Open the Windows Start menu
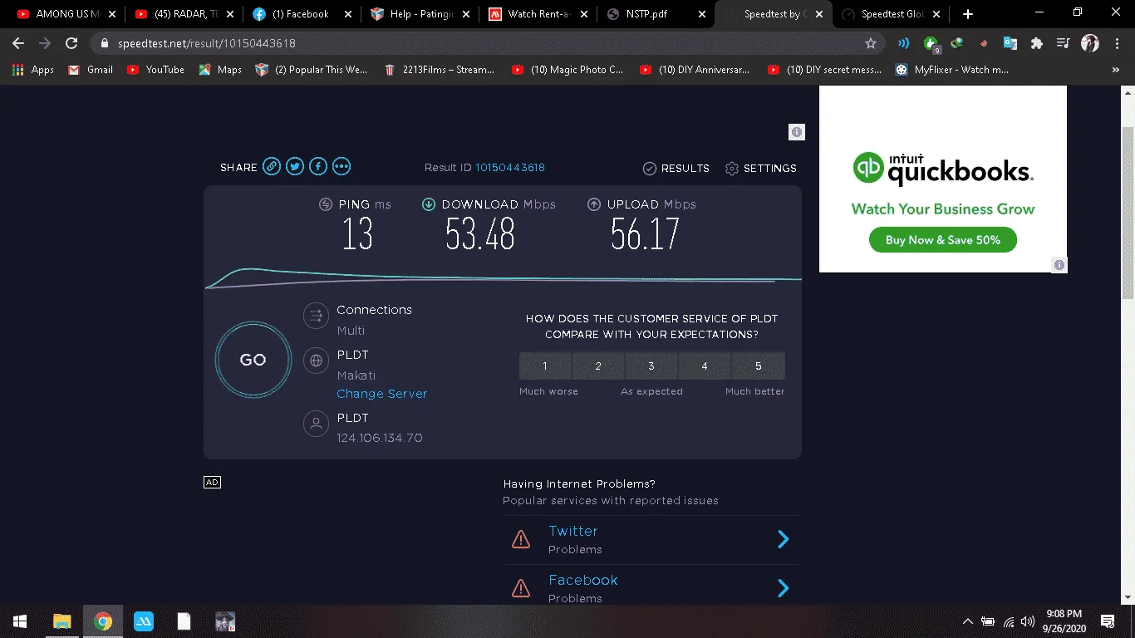 tap(20, 621)
